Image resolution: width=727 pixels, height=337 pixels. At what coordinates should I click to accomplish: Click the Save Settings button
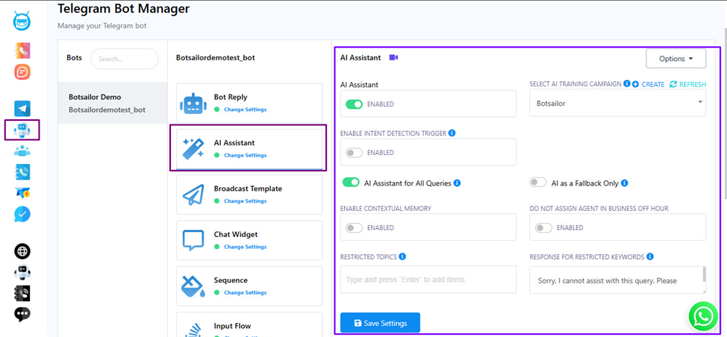(380, 323)
